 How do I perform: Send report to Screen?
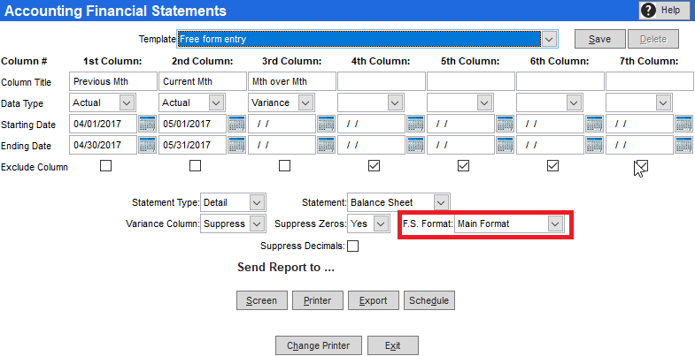[262, 300]
